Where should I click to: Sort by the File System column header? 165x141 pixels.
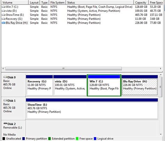point(57,2)
